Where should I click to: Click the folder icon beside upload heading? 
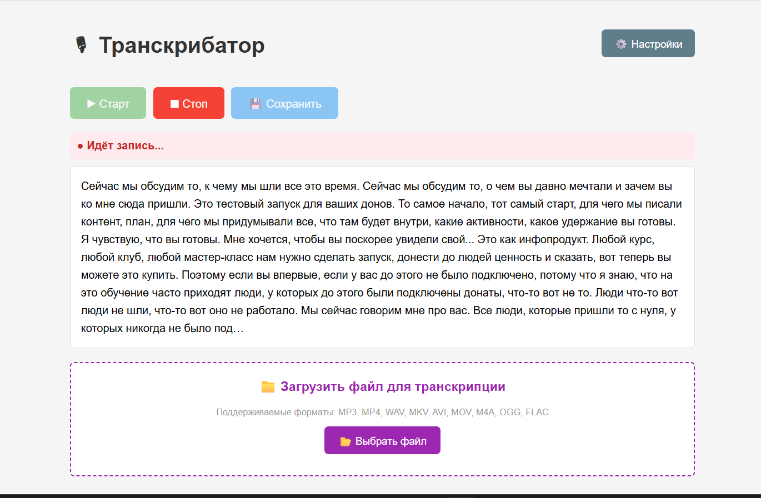pyautogui.click(x=267, y=386)
